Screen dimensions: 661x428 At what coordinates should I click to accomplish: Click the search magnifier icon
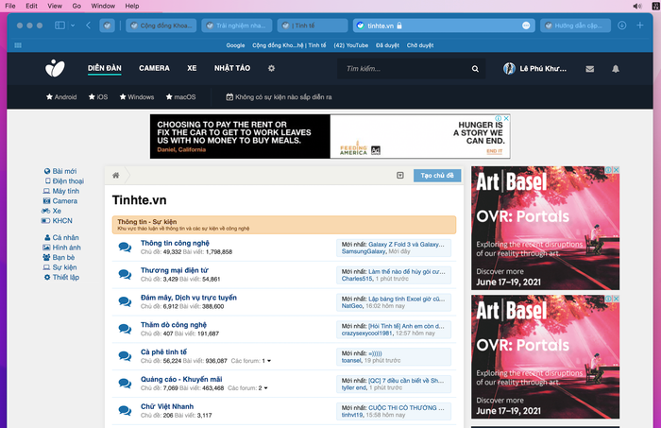[475, 69]
